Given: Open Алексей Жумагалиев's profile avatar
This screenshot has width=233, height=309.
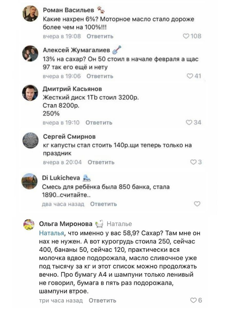Looking at the screenshot, I should [x=30, y=54].
